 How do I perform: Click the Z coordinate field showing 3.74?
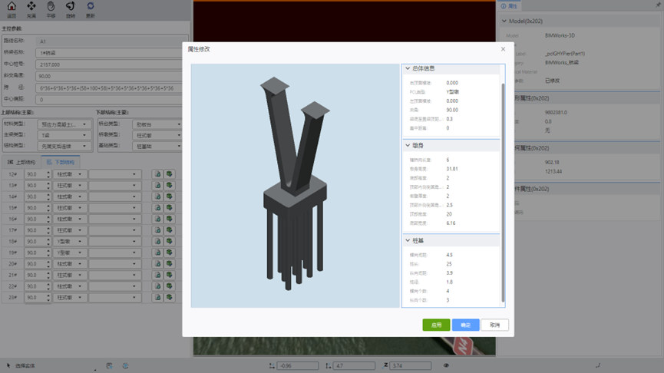click(x=411, y=365)
